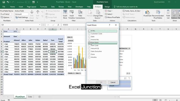Click Move PivotTable
This screenshot has width=180, height=101.
(112, 17)
